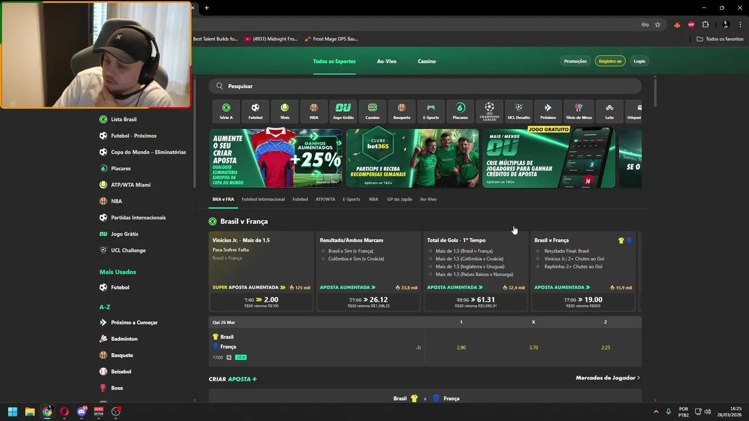Screen dimensions: 749x421
Task: Open the Clube bet365 promo banner
Action: pyautogui.click(x=412, y=158)
